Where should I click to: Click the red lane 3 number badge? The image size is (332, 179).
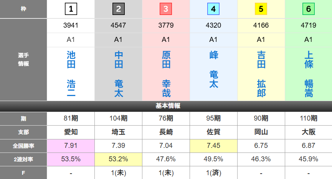[166, 9]
